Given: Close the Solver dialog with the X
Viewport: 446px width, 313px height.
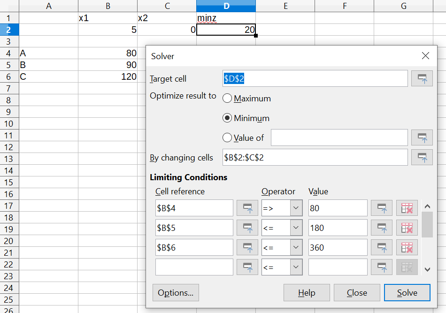Looking at the screenshot, I should coord(425,56).
